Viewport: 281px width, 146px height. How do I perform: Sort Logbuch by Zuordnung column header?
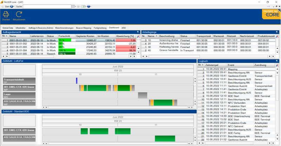pos(264,65)
